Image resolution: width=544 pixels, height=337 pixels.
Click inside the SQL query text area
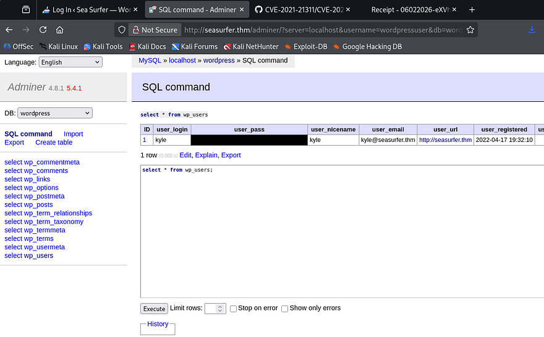pos(340,235)
